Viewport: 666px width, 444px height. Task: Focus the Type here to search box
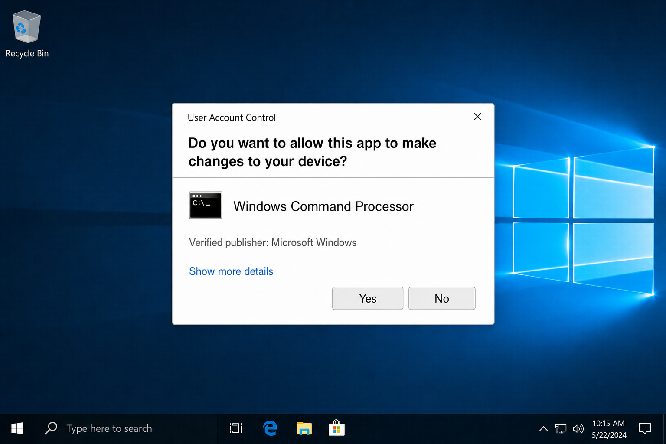[x=127, y=428]
